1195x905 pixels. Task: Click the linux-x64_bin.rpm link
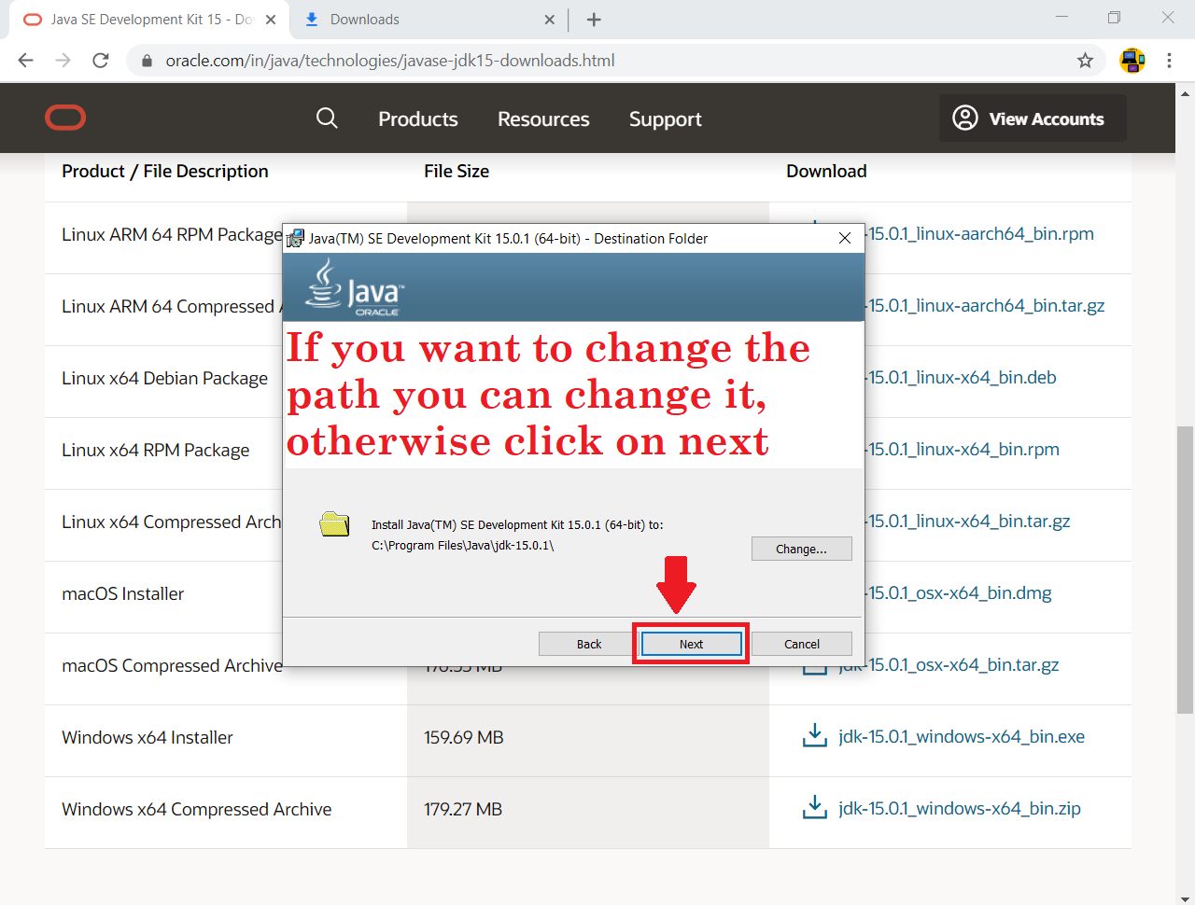tap(963, 449)
